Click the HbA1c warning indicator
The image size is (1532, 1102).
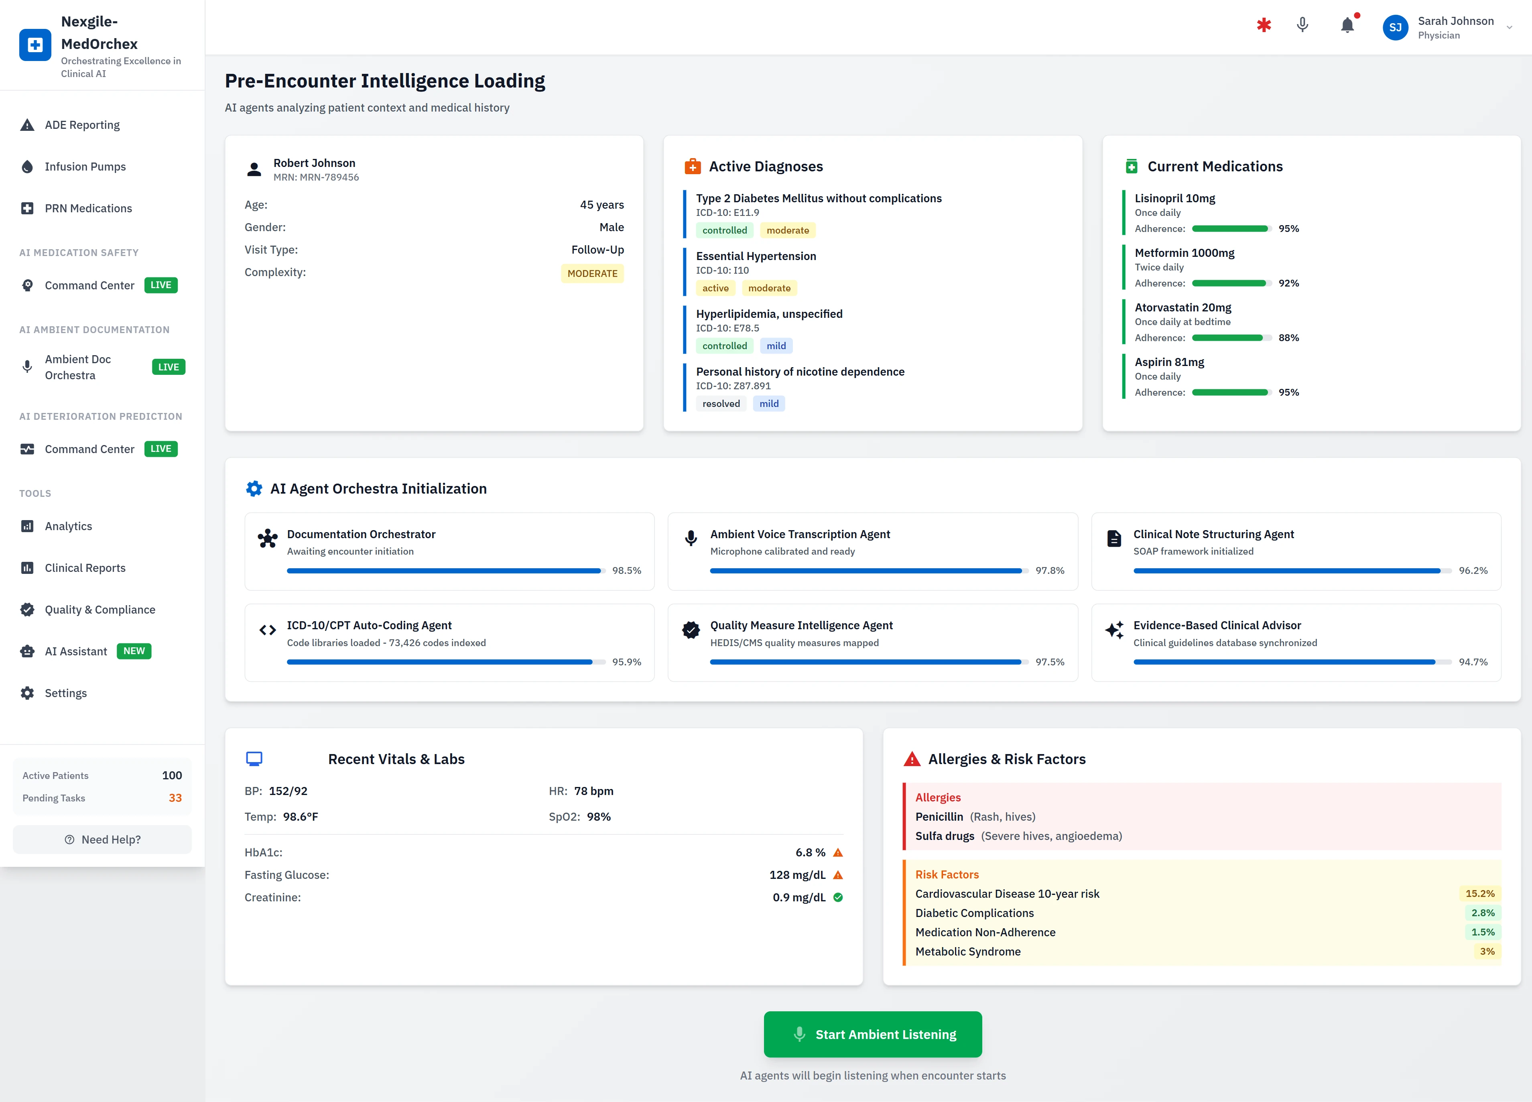point(837,852)
